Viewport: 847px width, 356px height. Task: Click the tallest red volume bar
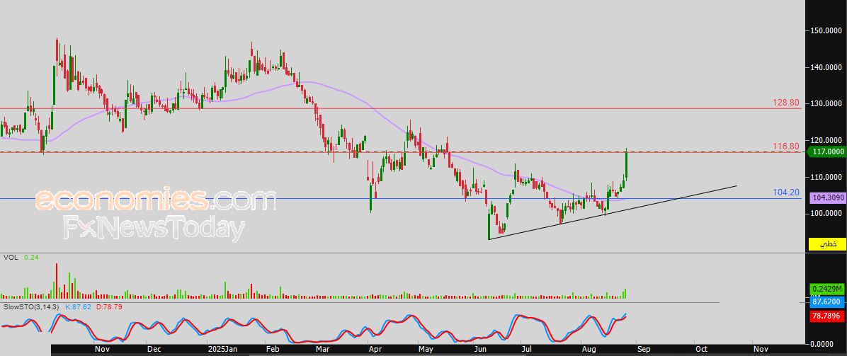pyautogui.click(x=56, y=281)
